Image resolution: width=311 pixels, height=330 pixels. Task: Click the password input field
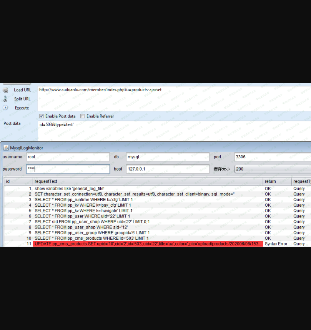(x=68, y=169)
